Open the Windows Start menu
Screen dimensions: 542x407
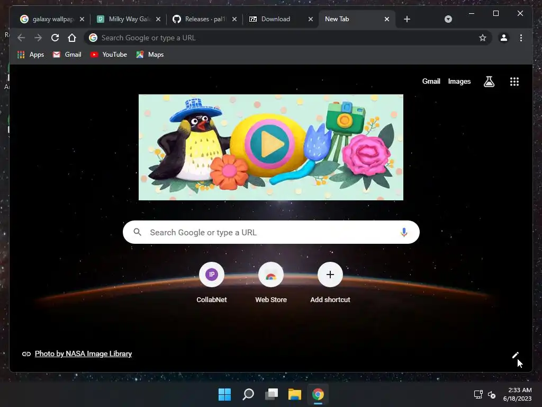coord(224,394)
